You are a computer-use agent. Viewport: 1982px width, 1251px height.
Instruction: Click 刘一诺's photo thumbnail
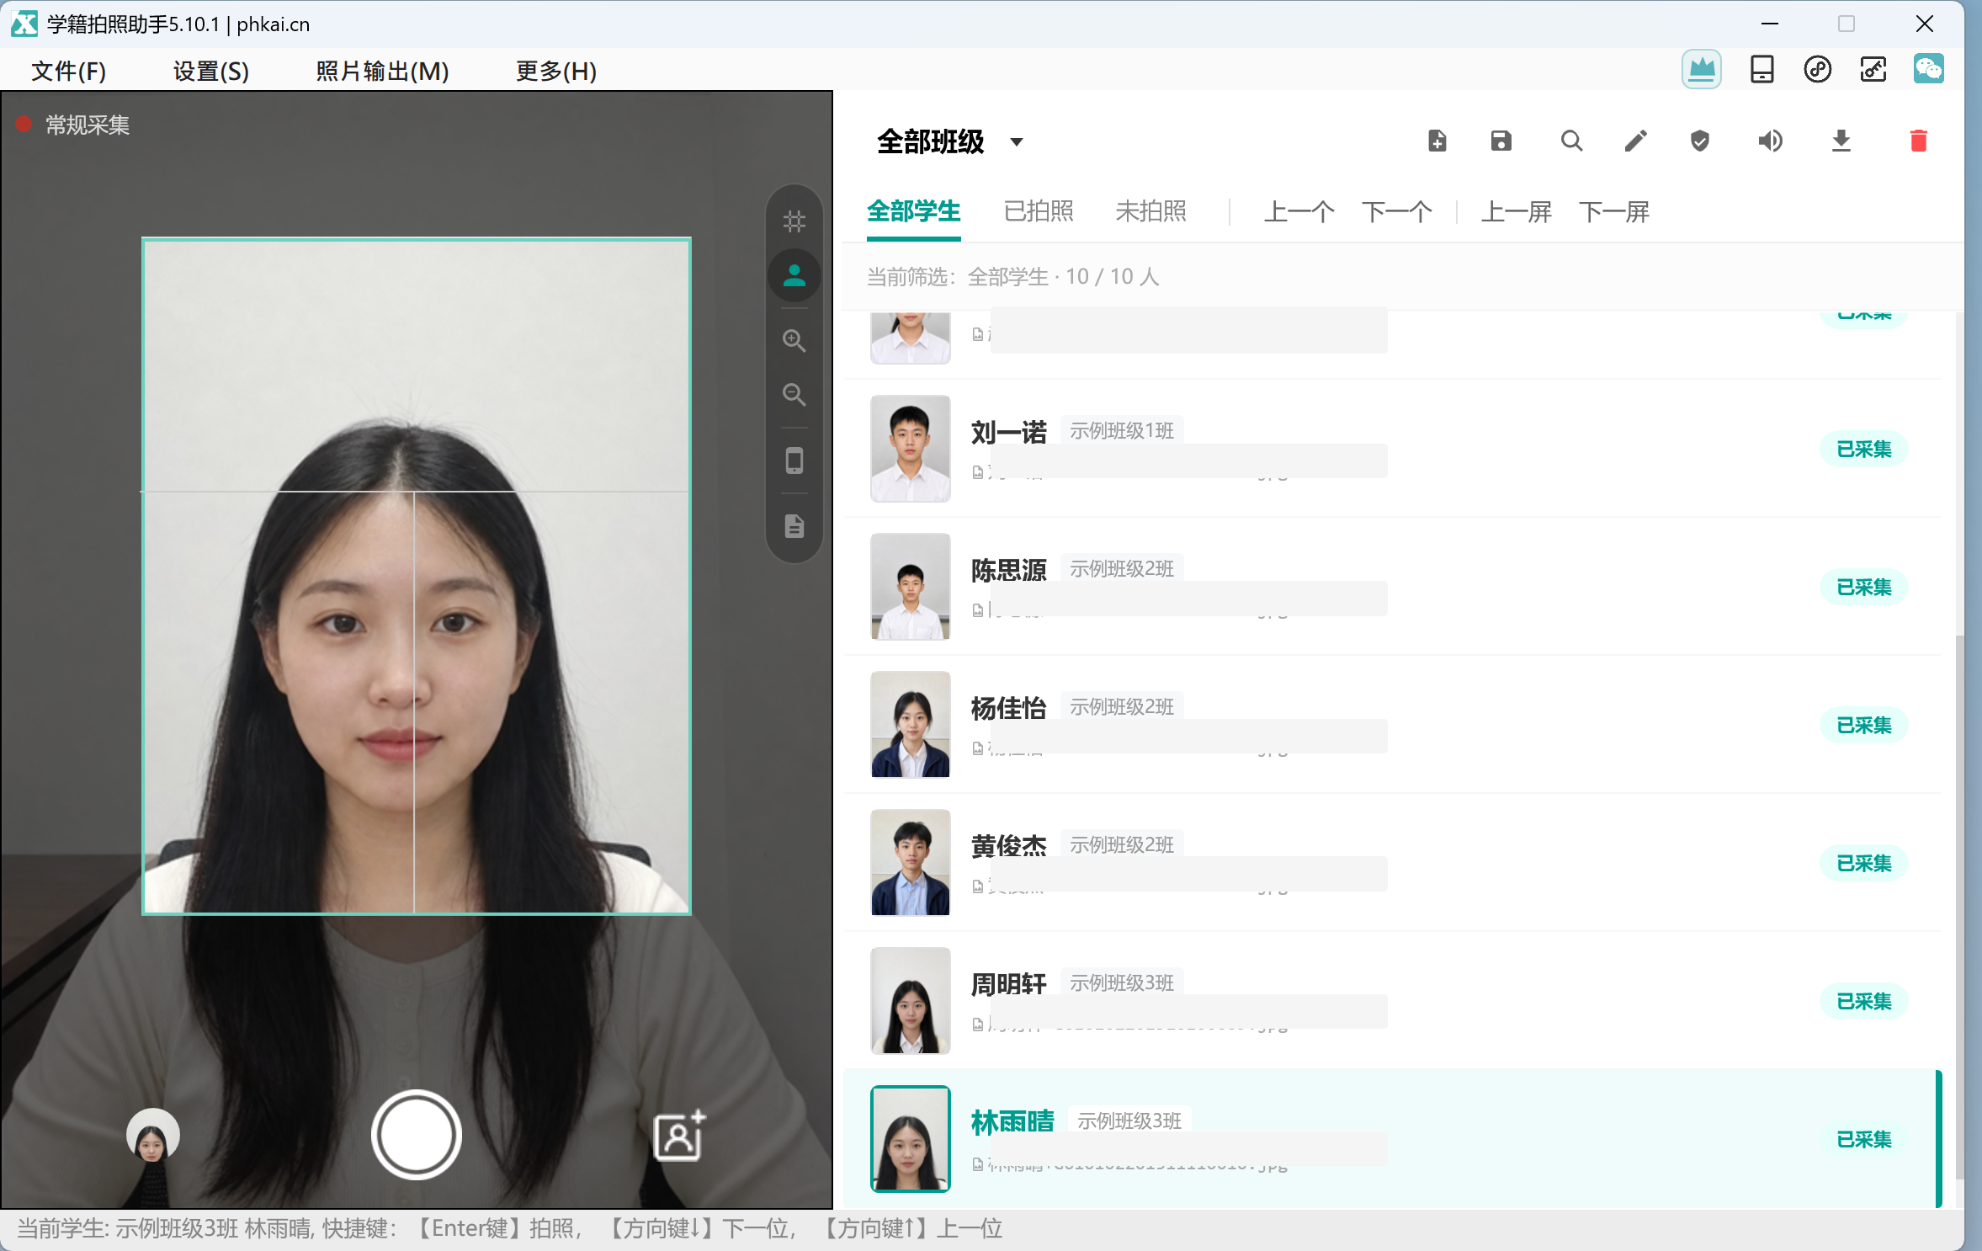click(x=910, y=449)
